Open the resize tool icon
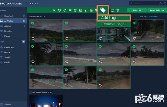This screenshot has width=167, height=107. 86,10
